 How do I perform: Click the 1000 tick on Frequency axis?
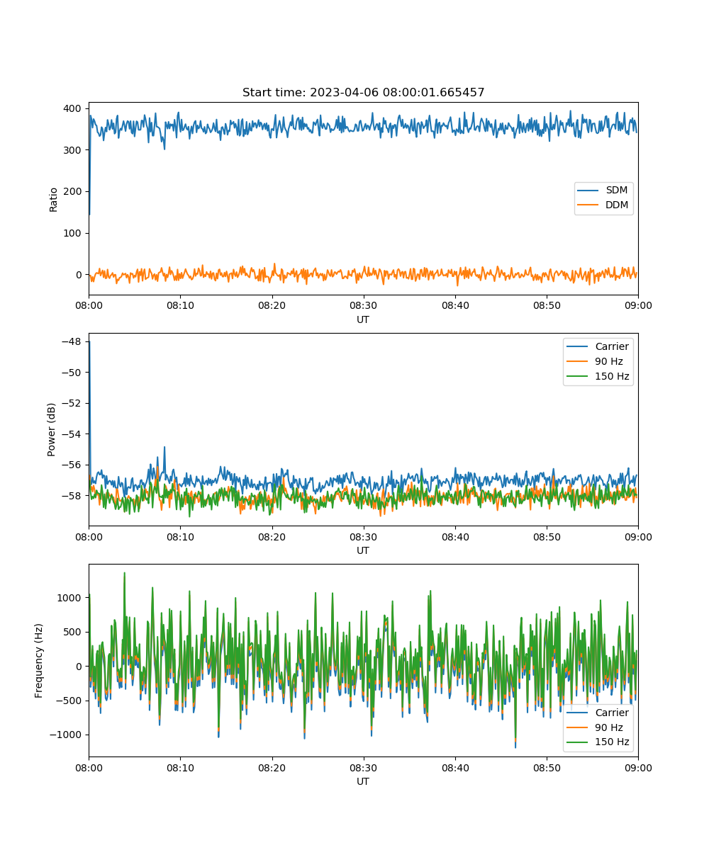[x=71, y=597]
